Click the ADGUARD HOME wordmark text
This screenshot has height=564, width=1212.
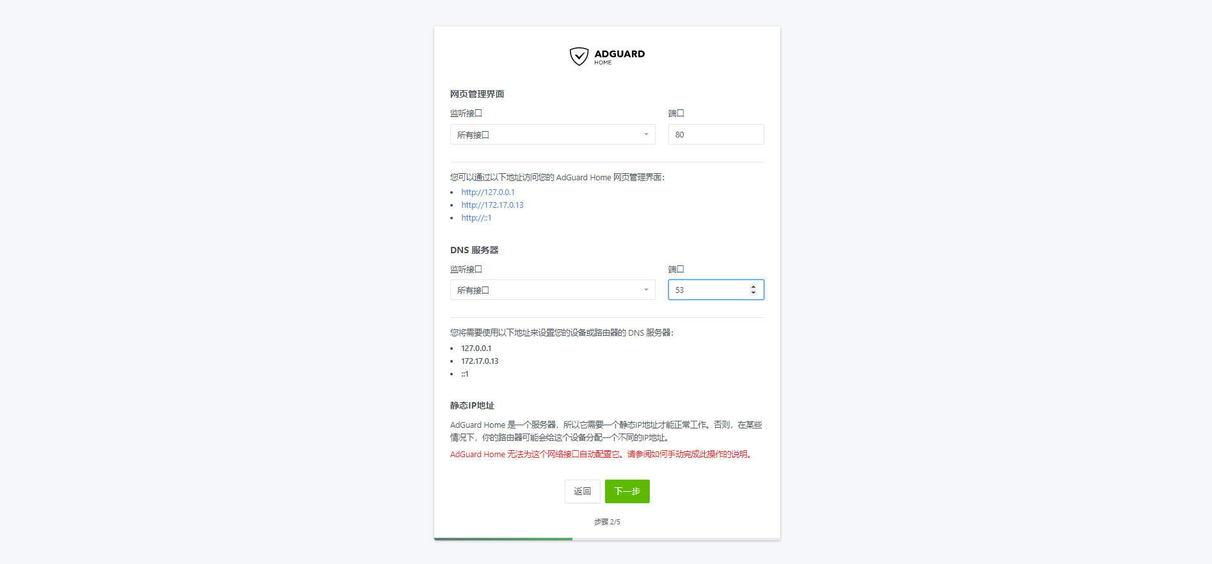619,57
